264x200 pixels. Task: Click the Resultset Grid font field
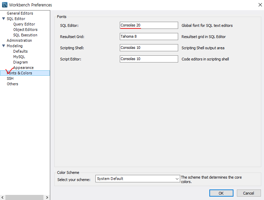tap(149, 36)
